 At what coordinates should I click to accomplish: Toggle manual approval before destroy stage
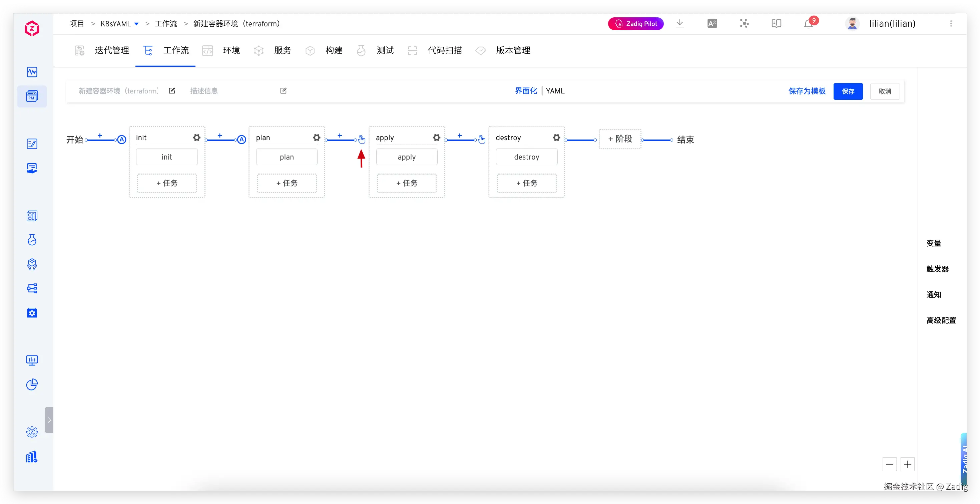click(x=482, y=140)
